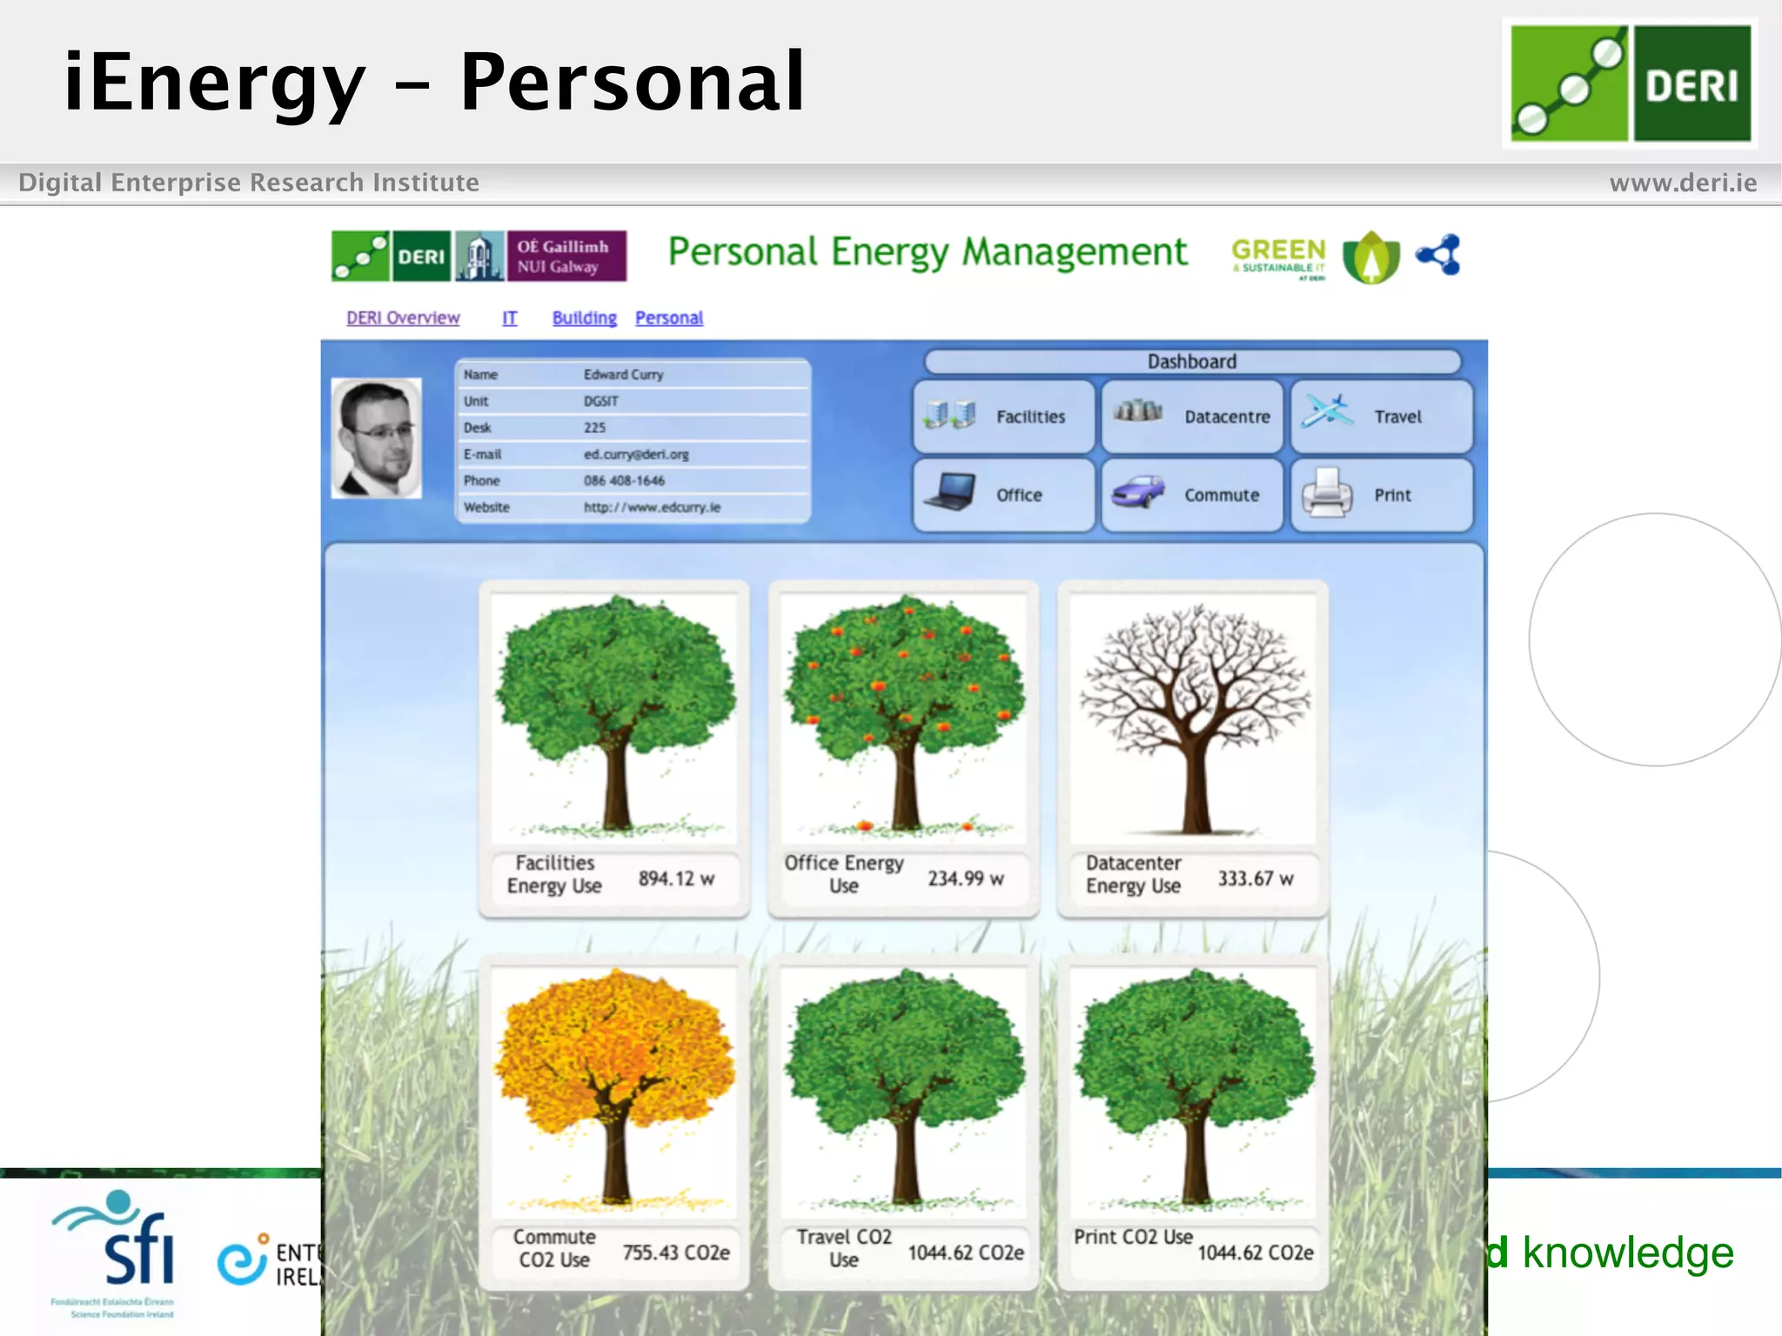The height and width of the screenshot is (1336, 1782).
Task: Select the Personal navigation link
Action: (x=669, y=318)
